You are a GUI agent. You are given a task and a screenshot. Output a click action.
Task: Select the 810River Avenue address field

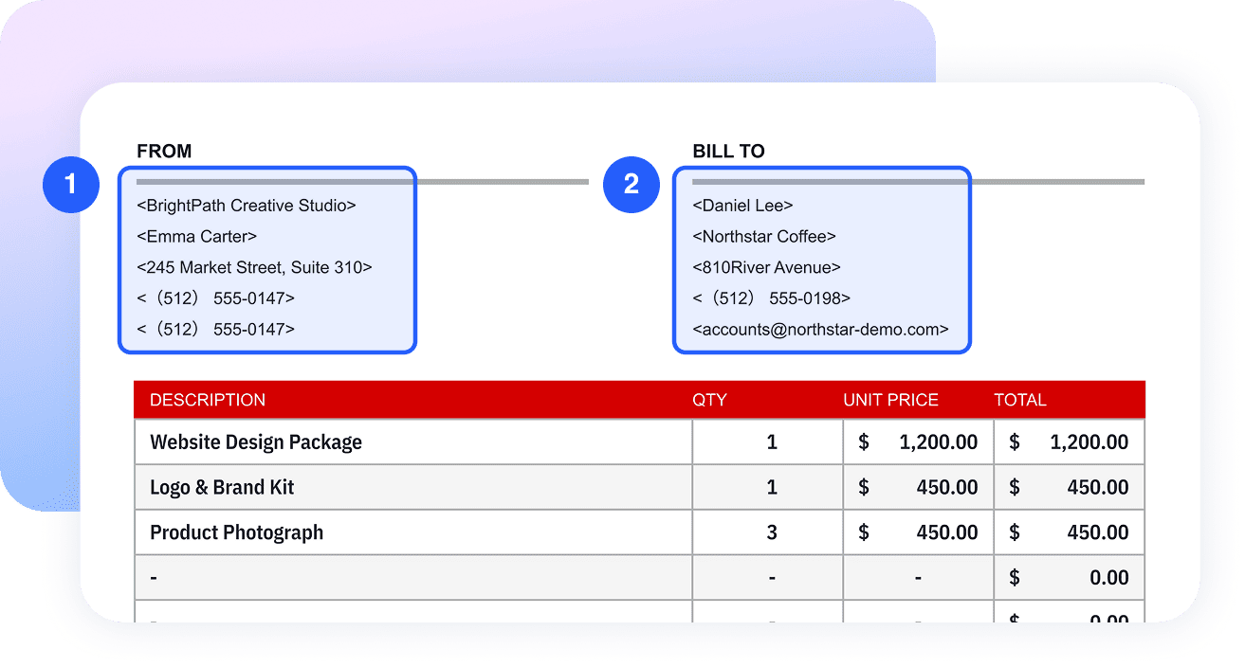point(767,268)
